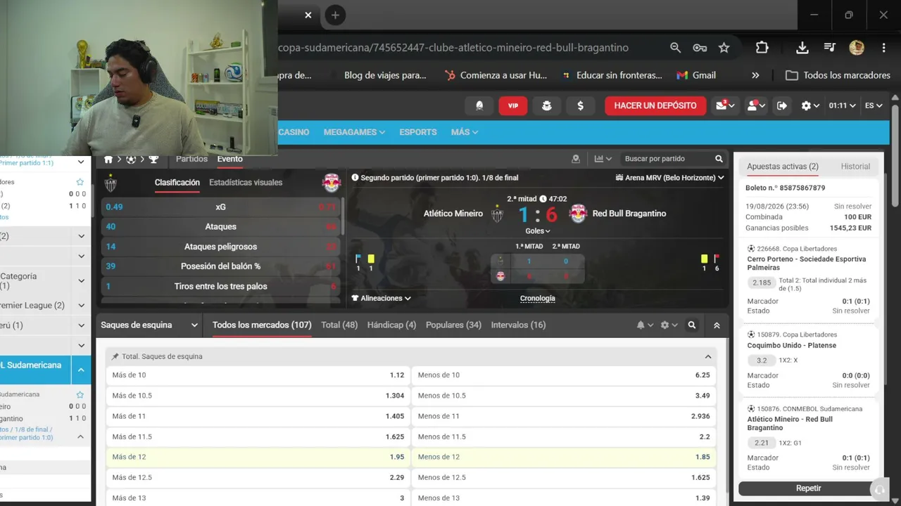The height and width of the screenshot is (506, 901).
Task: Click the browser zoom magnifier icon
Action: [675, 48]
